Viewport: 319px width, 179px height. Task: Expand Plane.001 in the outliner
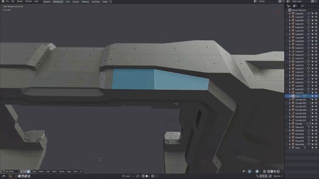[290, 127]
